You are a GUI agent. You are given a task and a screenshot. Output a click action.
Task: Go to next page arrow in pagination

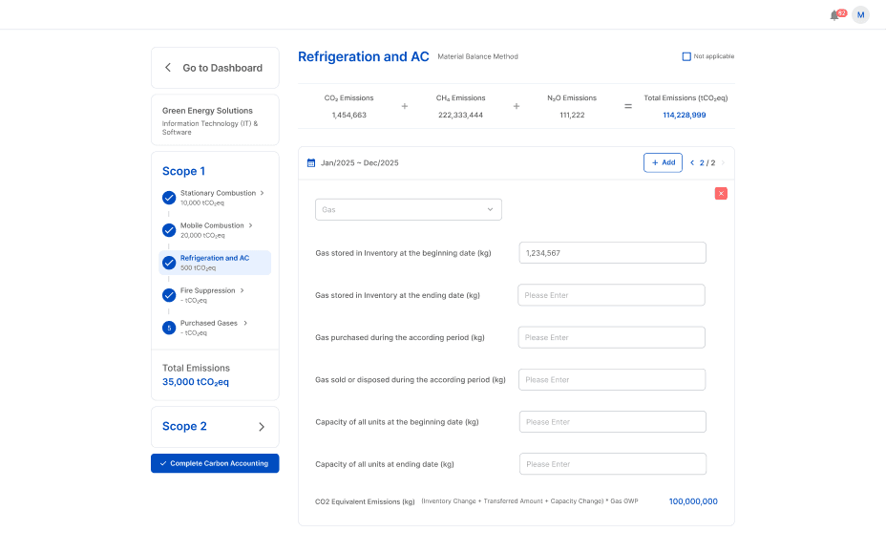point(723,163)
